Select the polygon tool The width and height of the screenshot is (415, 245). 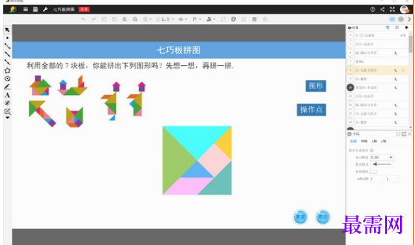7,70
